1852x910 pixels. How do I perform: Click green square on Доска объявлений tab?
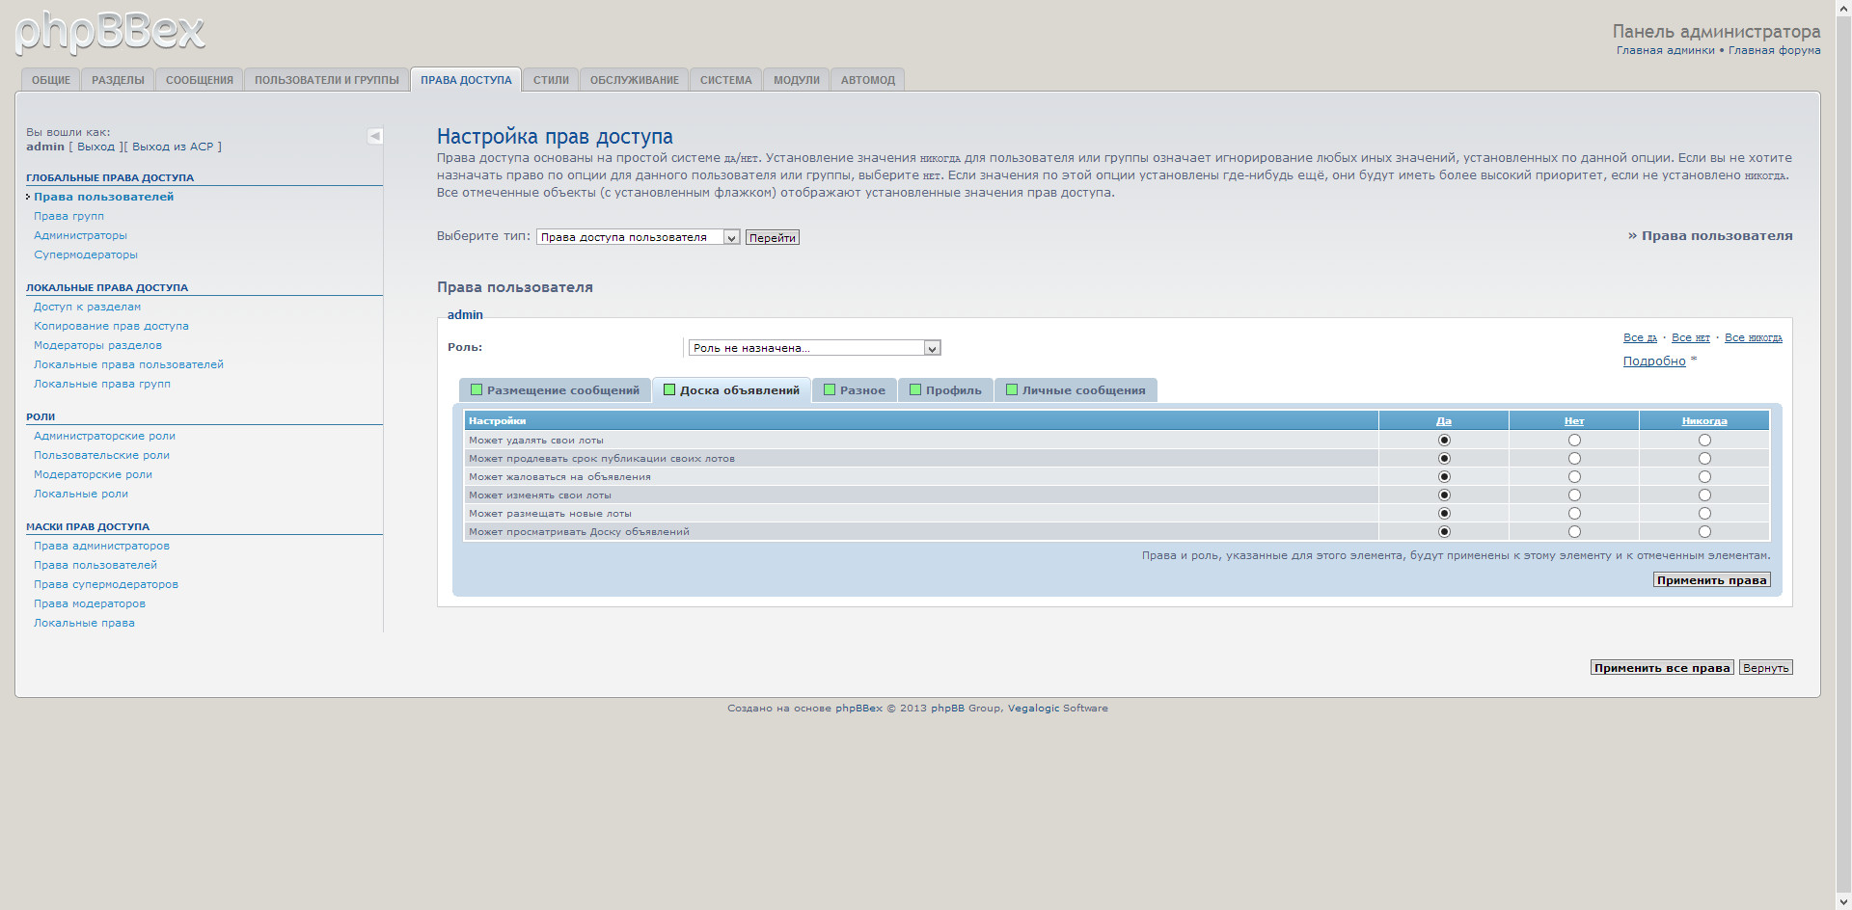tap(669, 390)
